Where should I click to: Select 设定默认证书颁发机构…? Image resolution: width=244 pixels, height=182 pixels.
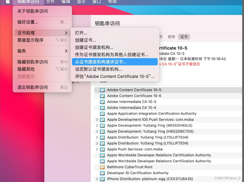click(115, 69)
